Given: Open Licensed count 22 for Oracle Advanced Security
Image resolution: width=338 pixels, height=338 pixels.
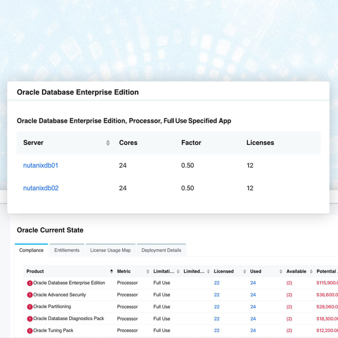Looking at the screenshot, I should pyautogui.click(x=217, y=295).
